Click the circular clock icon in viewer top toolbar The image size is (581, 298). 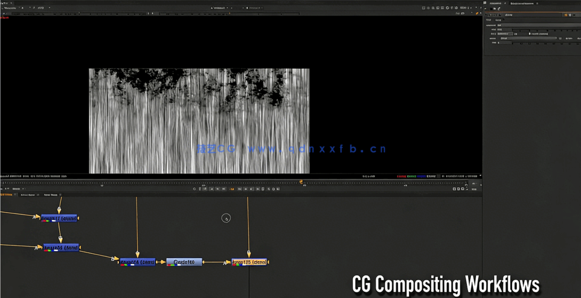coord(448,8)
